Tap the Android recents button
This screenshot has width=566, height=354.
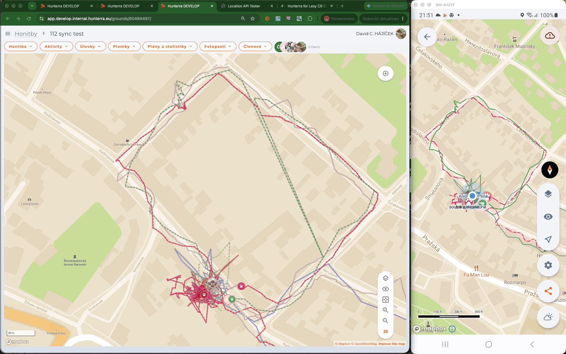[x=445, y=344]
